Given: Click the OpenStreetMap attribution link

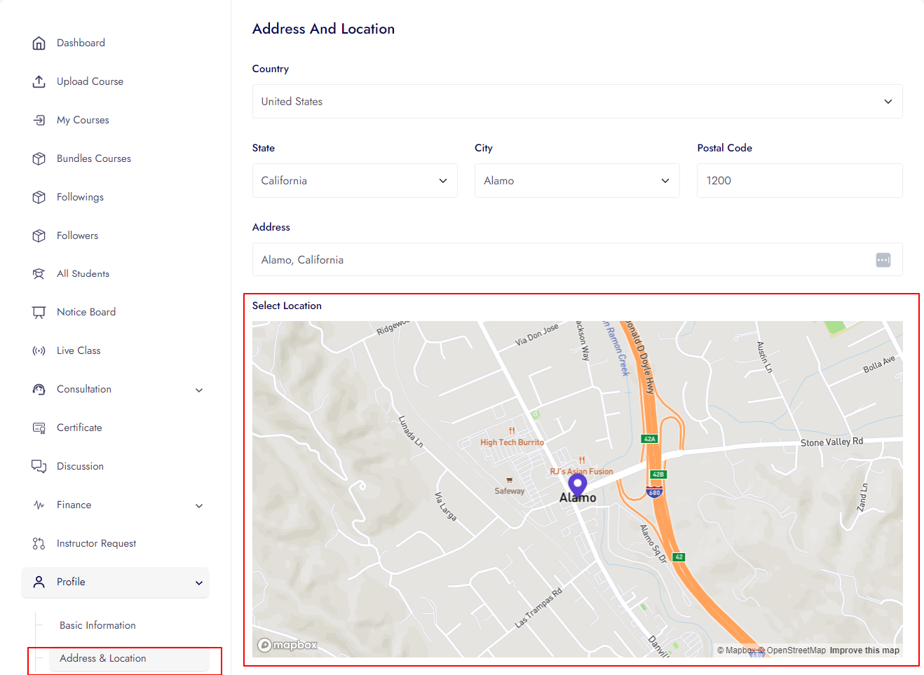Looking at the screenshot, I should coord(796,650).
